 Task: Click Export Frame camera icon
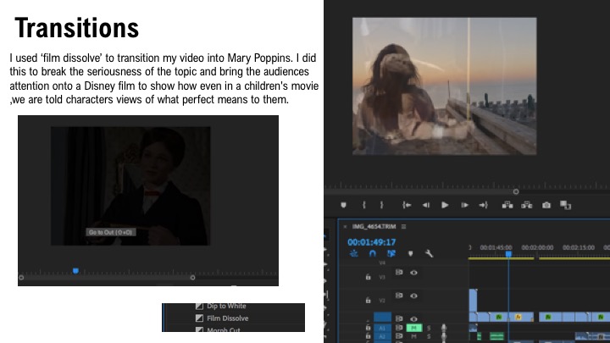(546, 204)
